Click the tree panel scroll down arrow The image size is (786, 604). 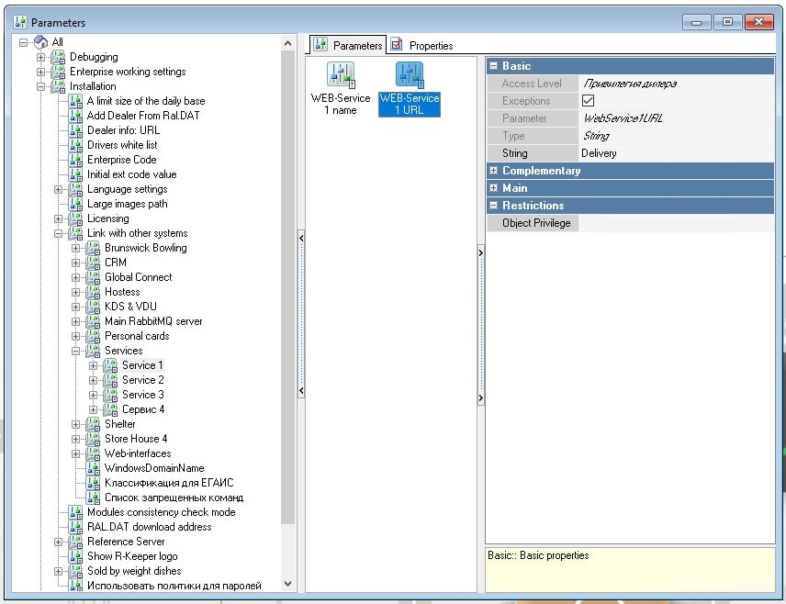pyautogui.click(x=289, y=583)
